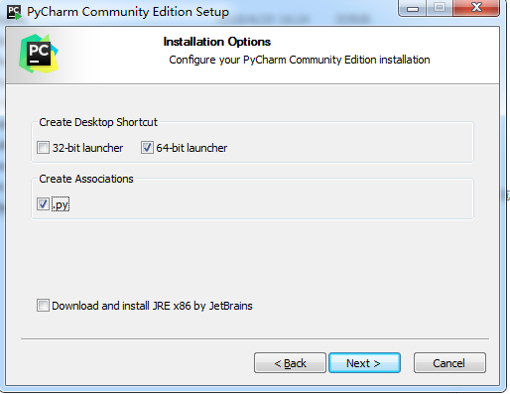Click the PyCharm PC logo in header

(x=39, y=54)
